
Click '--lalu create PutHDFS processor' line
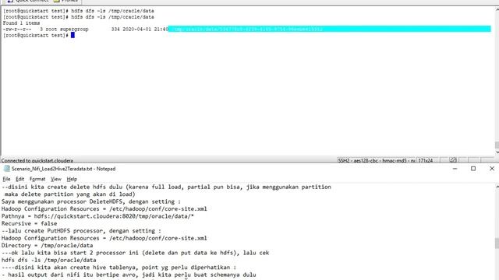click(x=81, y=231)
